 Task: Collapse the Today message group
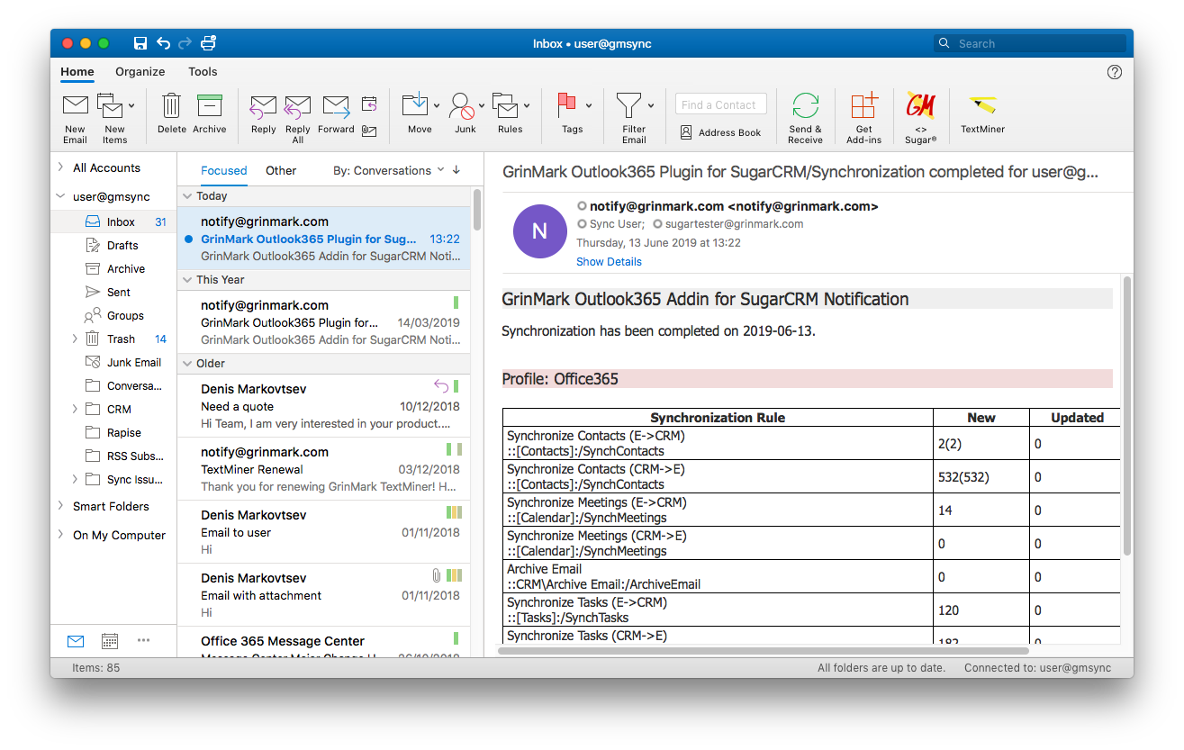coord(187,195)
